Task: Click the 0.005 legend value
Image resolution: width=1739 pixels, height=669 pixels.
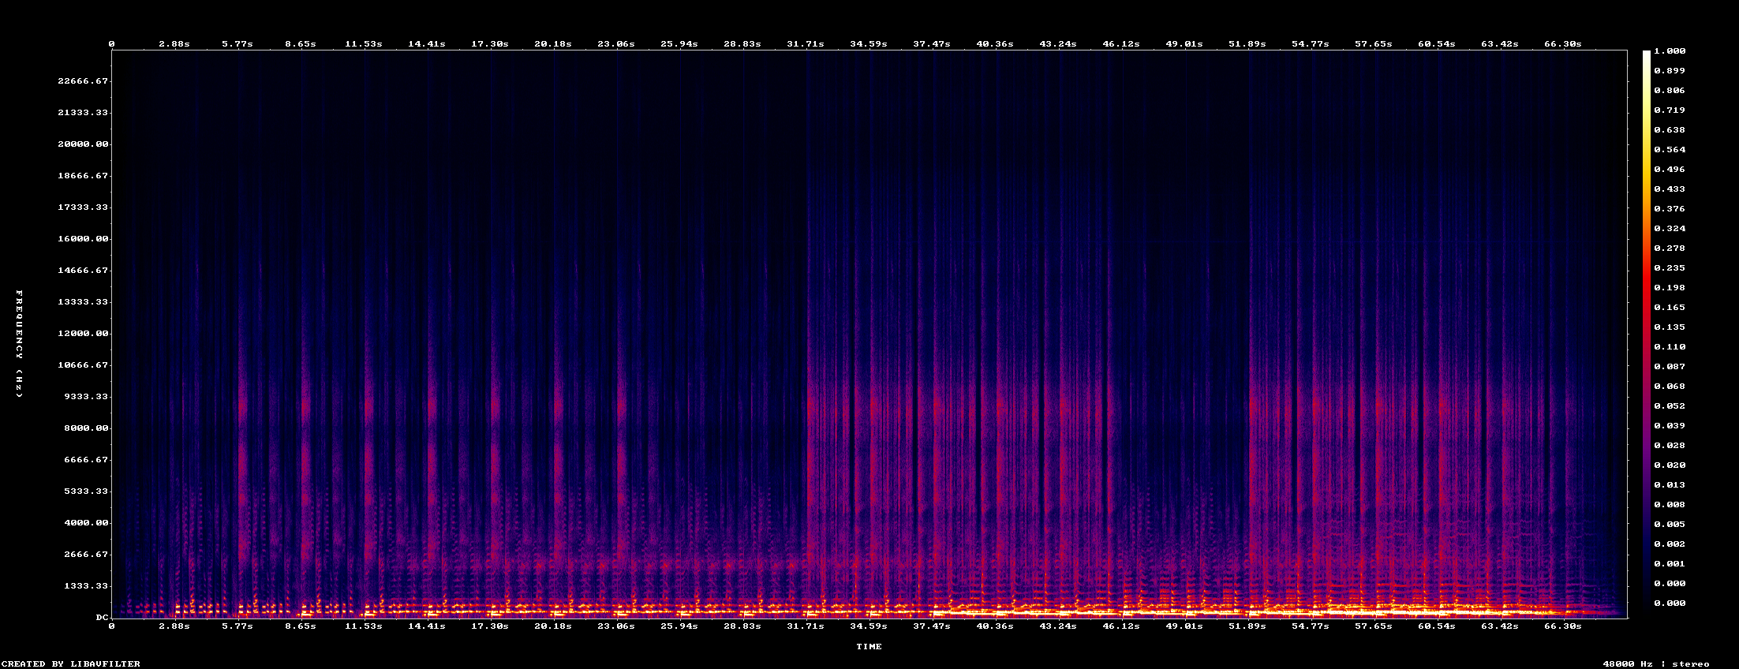Action: click(1670, 525)
